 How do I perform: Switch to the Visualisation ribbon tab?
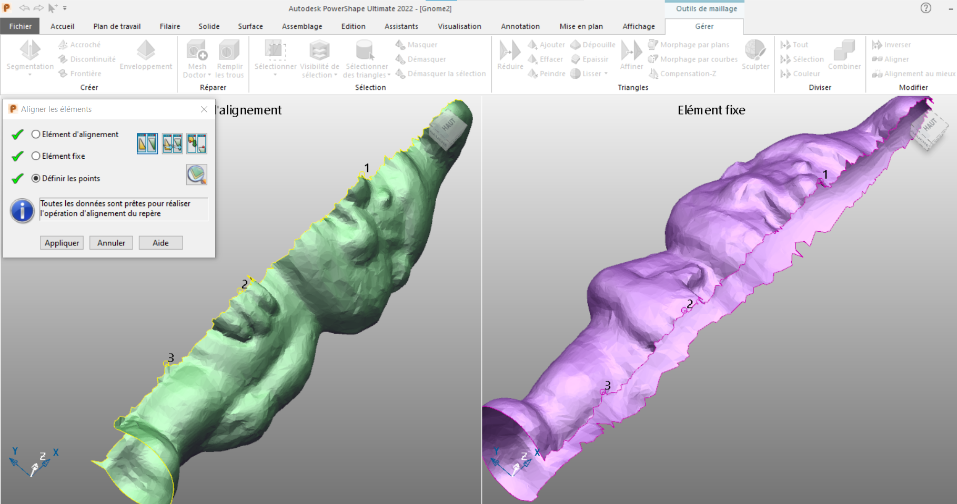459,26
